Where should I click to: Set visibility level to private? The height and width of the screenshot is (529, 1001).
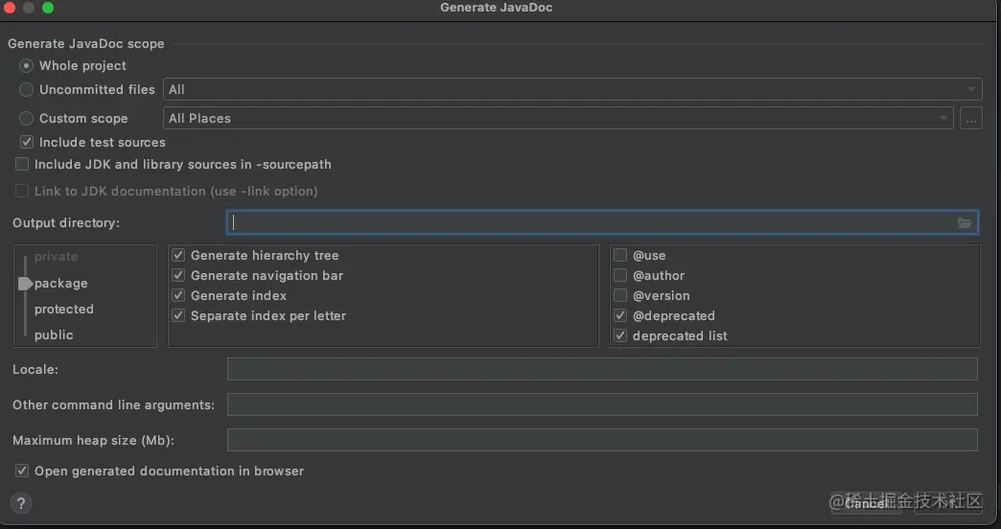click(57, 257)
